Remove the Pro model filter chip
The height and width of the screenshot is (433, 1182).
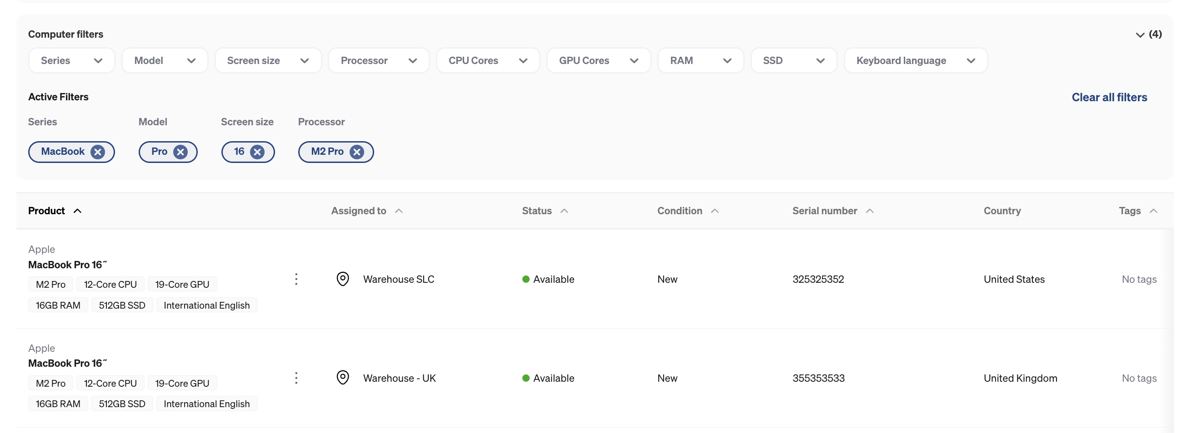pos(180,152)
